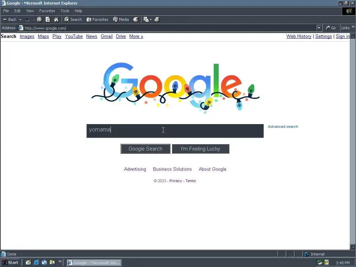
Task: Open the Advertising link
Action: pos(135,169)
